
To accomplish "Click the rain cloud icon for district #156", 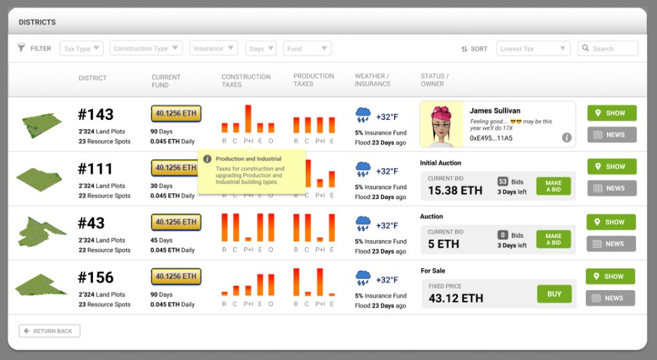I will (363, 279).
